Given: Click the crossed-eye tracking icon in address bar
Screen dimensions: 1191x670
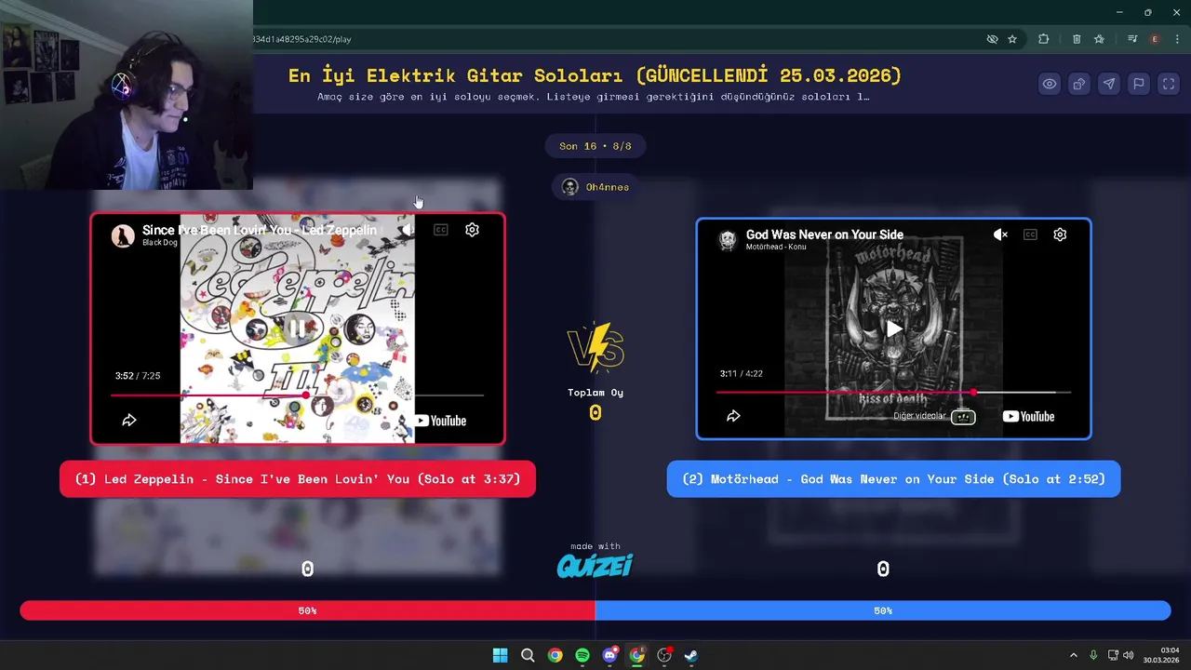Looking at the screenshot, I should pyautogui.click(x=992, y=39).
